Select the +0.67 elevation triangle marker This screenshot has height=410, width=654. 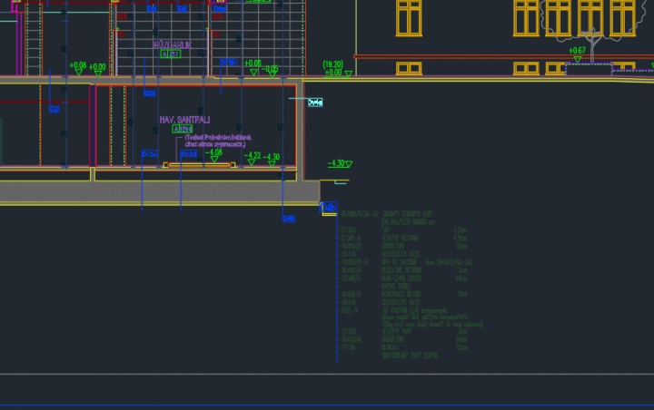tap(578, 52)
